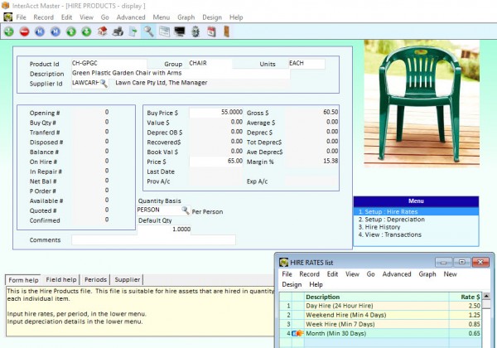The image size is (497, 348).
Task: Click the exit door toolbar icon
Action: [226, 31]
